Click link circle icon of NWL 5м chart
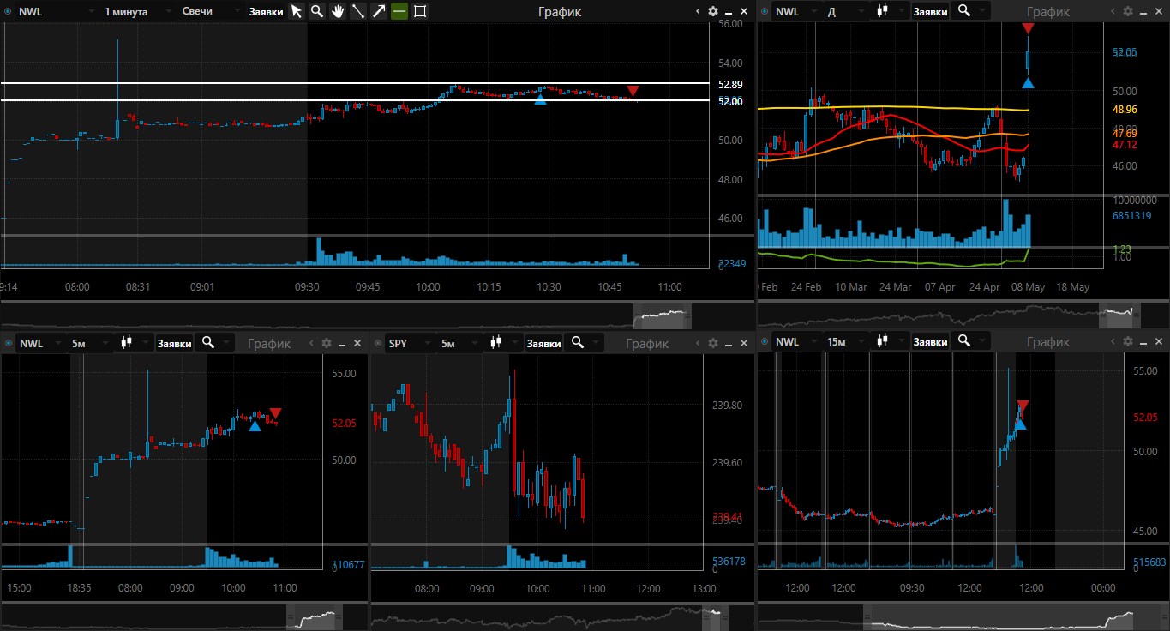The width and height of the screenshot is (1170, 631). (x=8, y=343)
